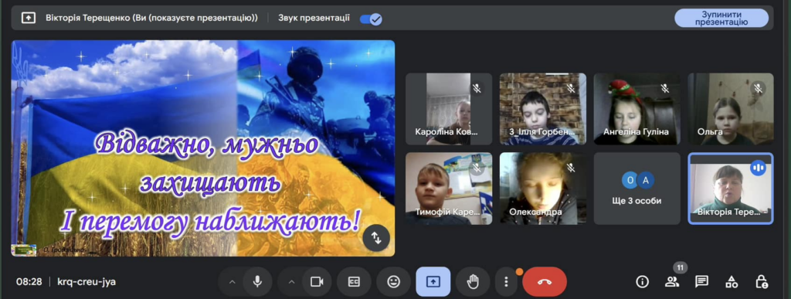Image resolution: width=791 pixels, height=299 pixels.
Task: Swap presentation layout with arrows button
Action: coord(376,238)
